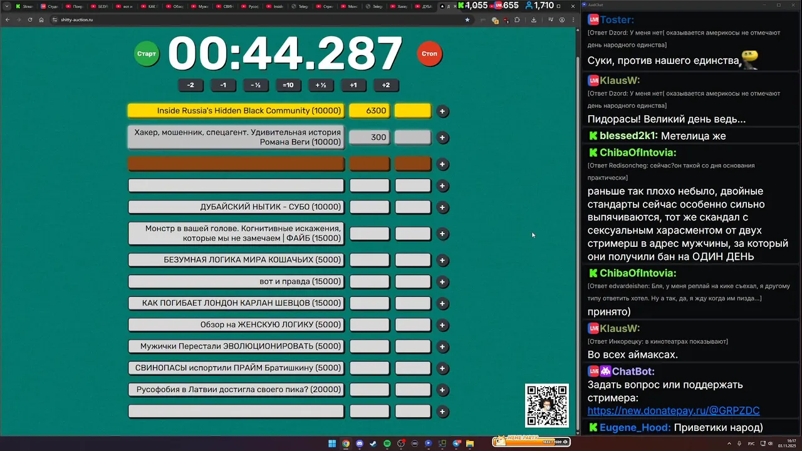Set the timer using =10 button
Screen dimensions: 802x451
[288, 85]
